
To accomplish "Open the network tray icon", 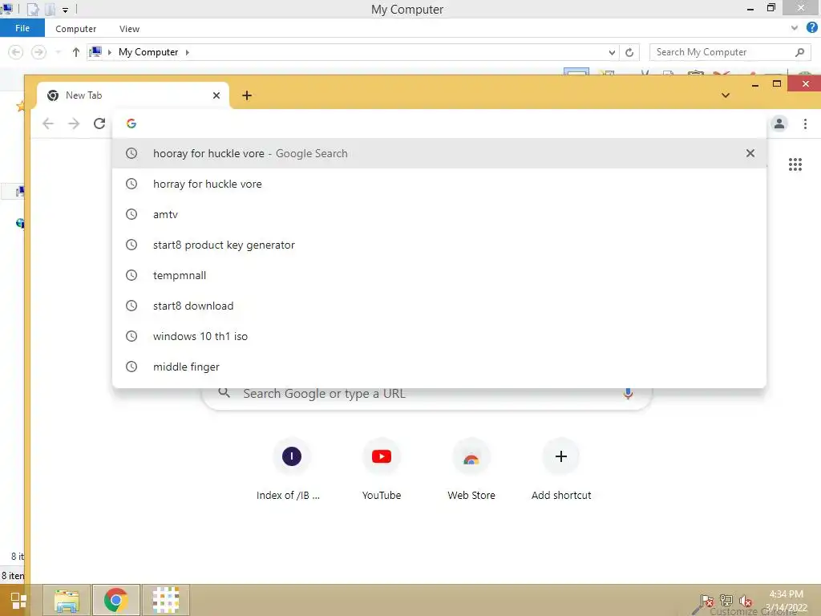I will tap(726, 601).
